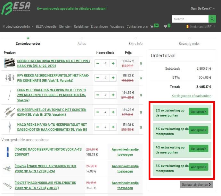Viewport: 221px width, 196px height.
Task: Open the shopping cart icon in navbar
Action: point(152,27)
